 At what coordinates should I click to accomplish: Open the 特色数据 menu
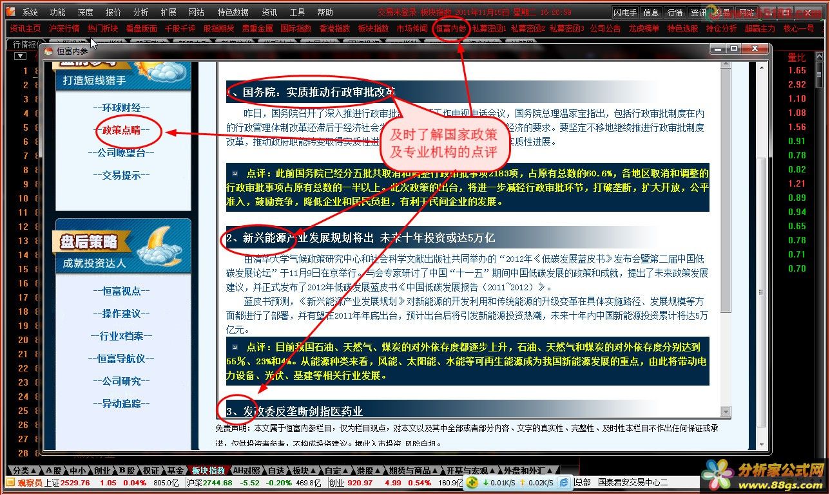click(233, 12)
